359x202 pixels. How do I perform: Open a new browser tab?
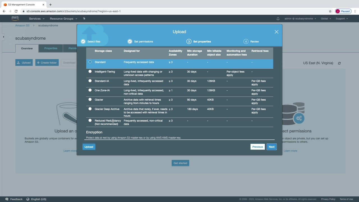50,4
